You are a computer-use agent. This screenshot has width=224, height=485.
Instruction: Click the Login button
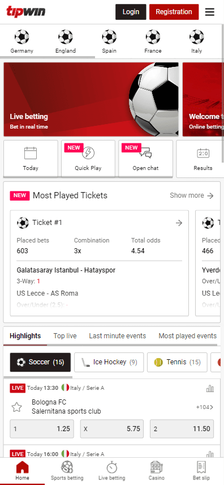[131, 12]
